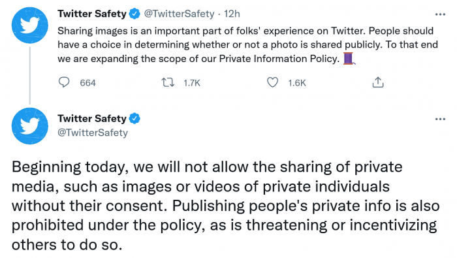Open the Twitter Safety name link in the first tweet

(x=92, y=14)
